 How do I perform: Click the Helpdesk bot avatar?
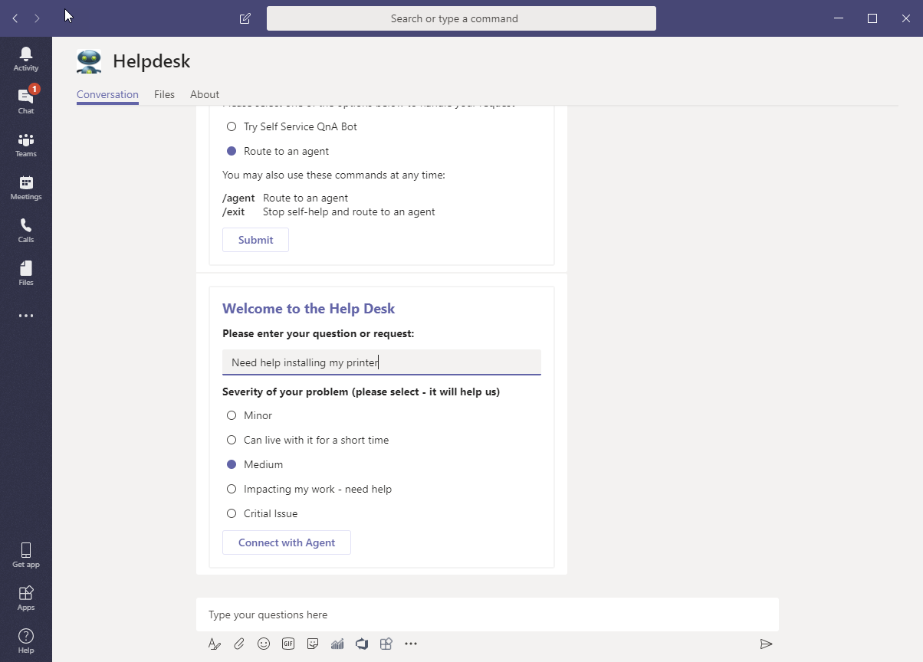coord(89,61)
